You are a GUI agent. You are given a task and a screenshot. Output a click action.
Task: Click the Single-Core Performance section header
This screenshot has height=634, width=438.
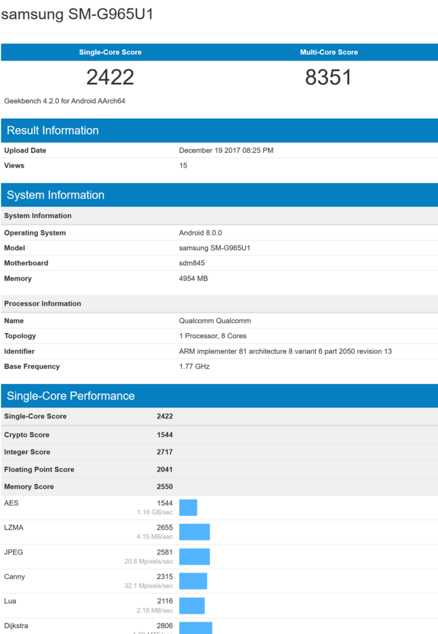coord(220,396)
